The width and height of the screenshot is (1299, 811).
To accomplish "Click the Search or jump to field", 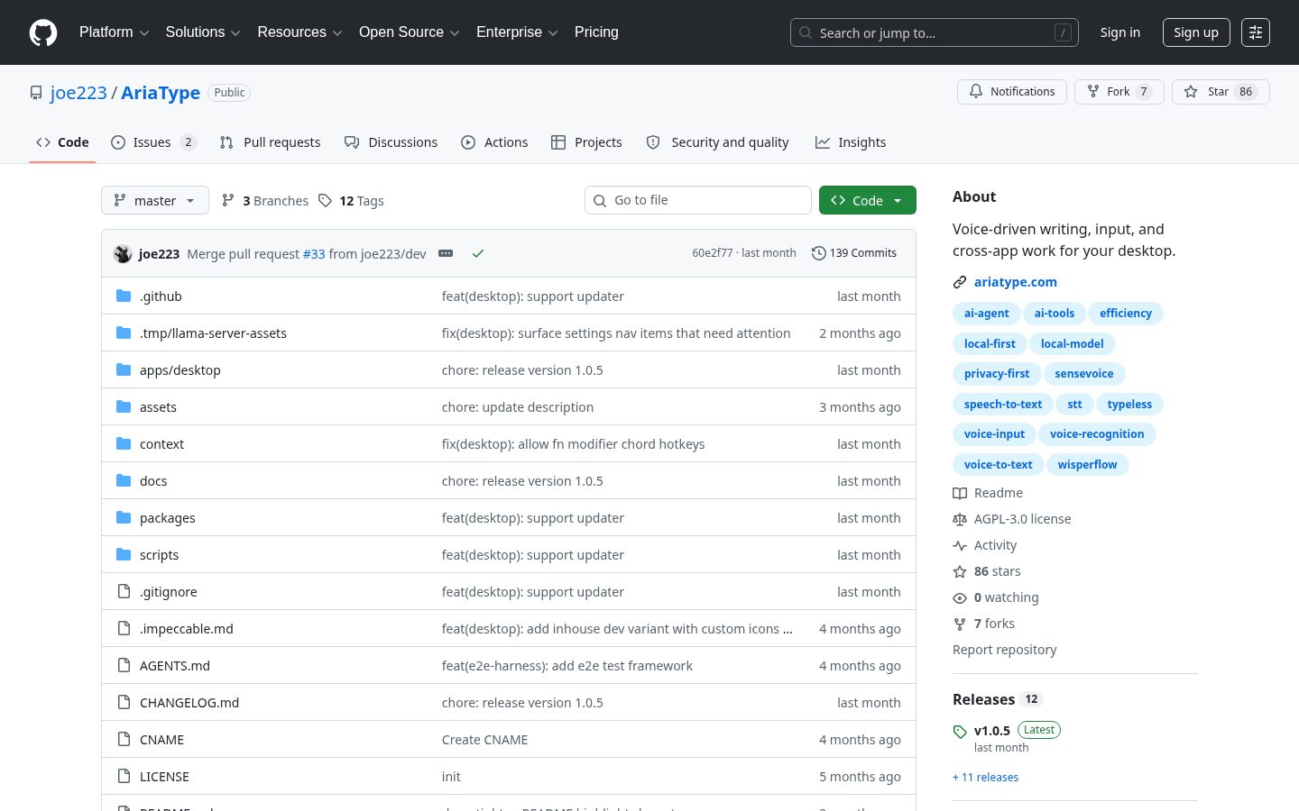I will pyautogui.click(x=935, y=32).
